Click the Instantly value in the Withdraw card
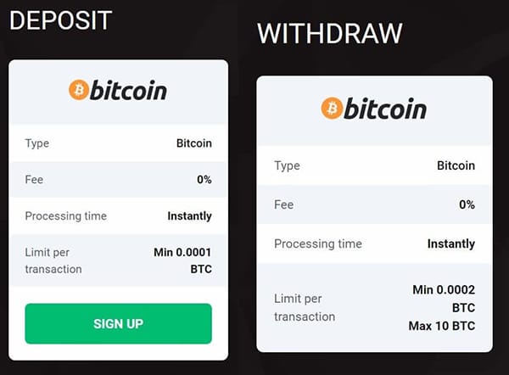 pyautogui.click(x=450, y=243)
